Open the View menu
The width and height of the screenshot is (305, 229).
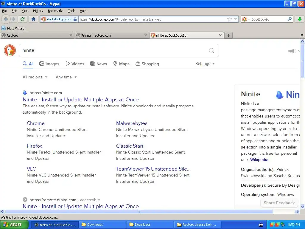tap(25, 11)
